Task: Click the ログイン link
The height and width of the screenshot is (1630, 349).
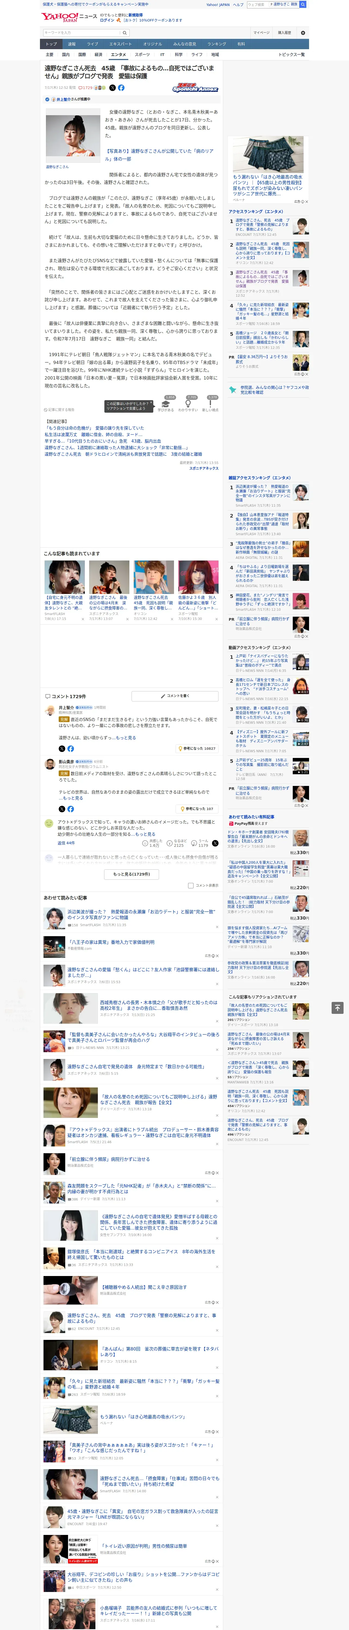Action: [x=107, y=20]
